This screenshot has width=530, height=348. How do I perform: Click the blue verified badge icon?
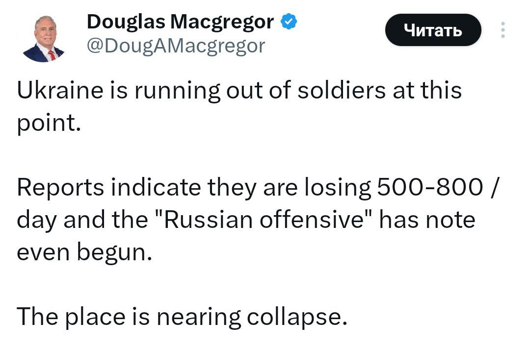click(x=288, y=22)
